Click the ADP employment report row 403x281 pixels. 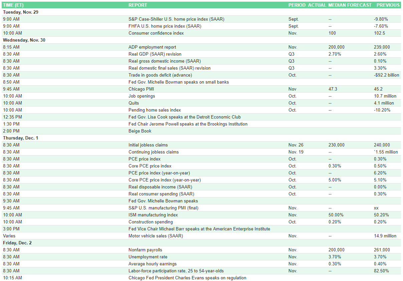coord(201,47)
